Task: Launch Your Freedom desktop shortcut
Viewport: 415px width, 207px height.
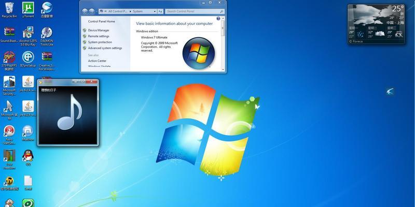Action: pos(9,159)
